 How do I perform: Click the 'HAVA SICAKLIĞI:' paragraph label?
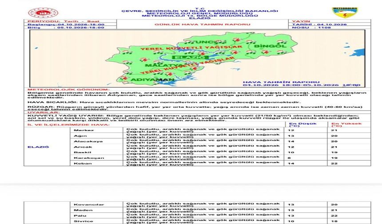coord(52,102)
